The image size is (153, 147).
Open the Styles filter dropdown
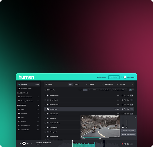pos(80,84)
